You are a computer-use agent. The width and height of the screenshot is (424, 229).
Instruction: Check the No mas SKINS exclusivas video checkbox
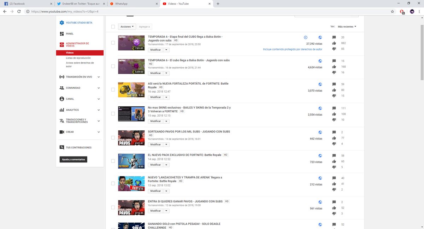pos(113,113)
